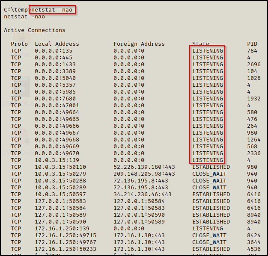The width and height of the screenshot is (268, 256).
Task: Click local address 10.0.3.15:50110
Action: pos(60,167)
